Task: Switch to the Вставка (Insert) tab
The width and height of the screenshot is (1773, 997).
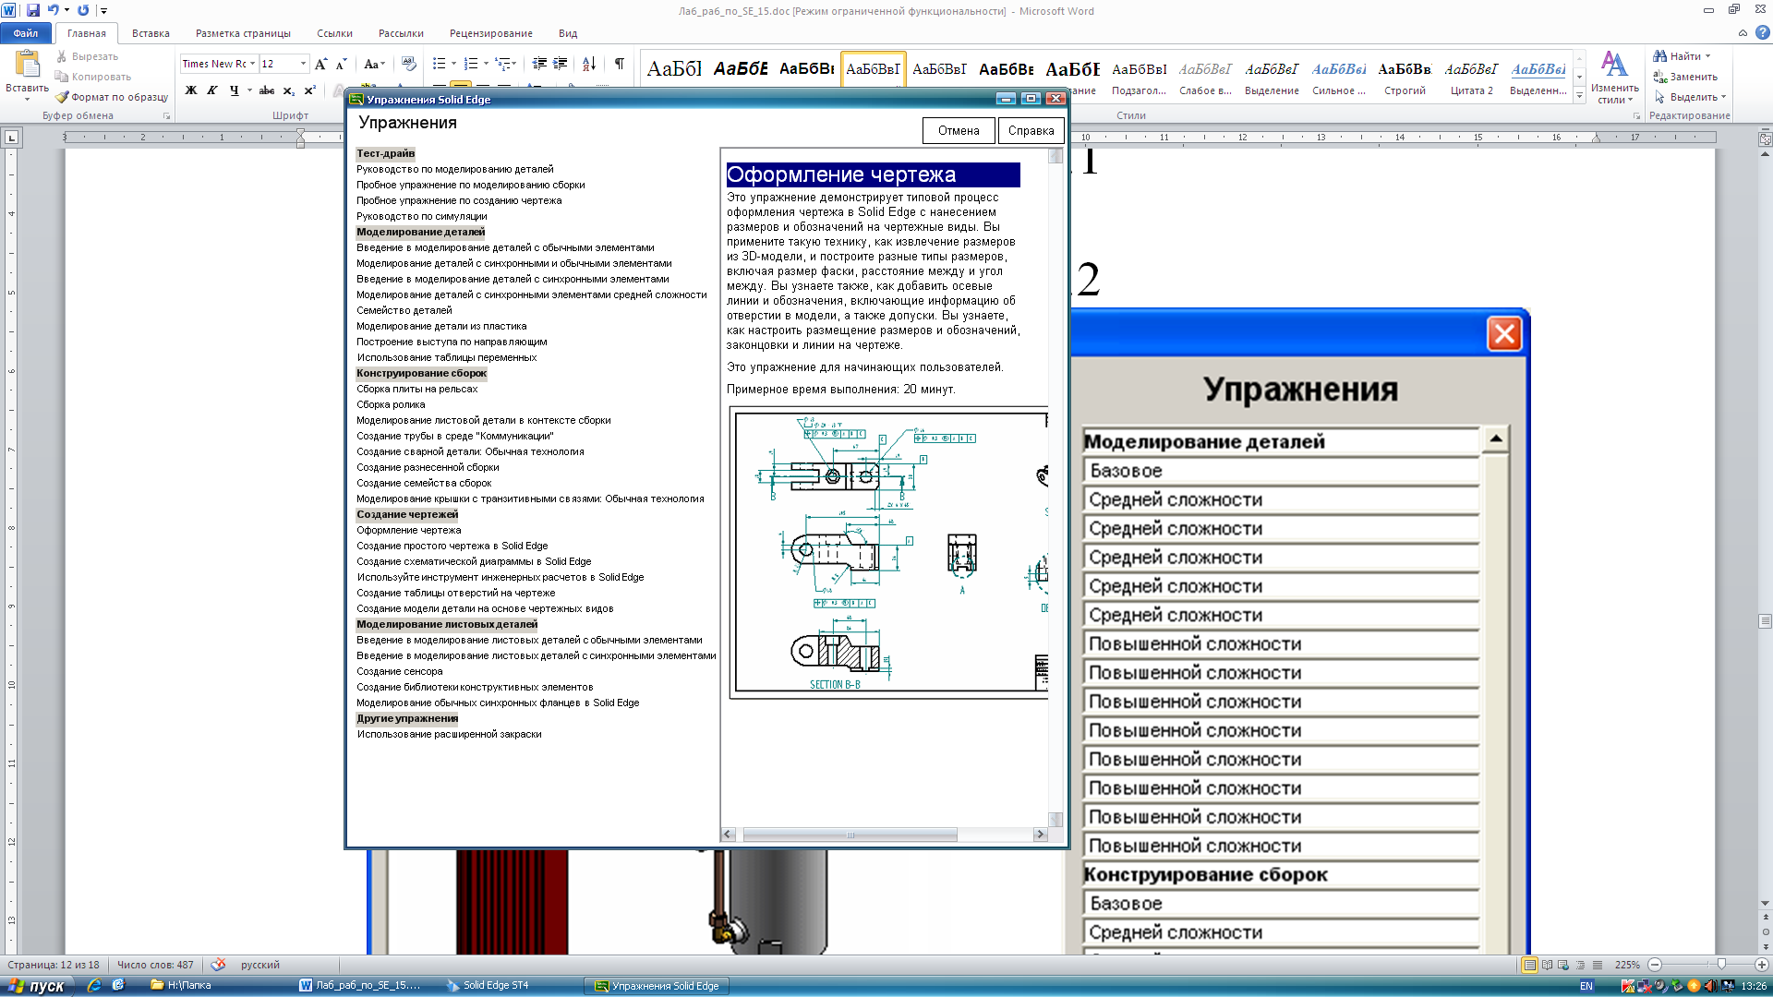Action: pos(151,33)
